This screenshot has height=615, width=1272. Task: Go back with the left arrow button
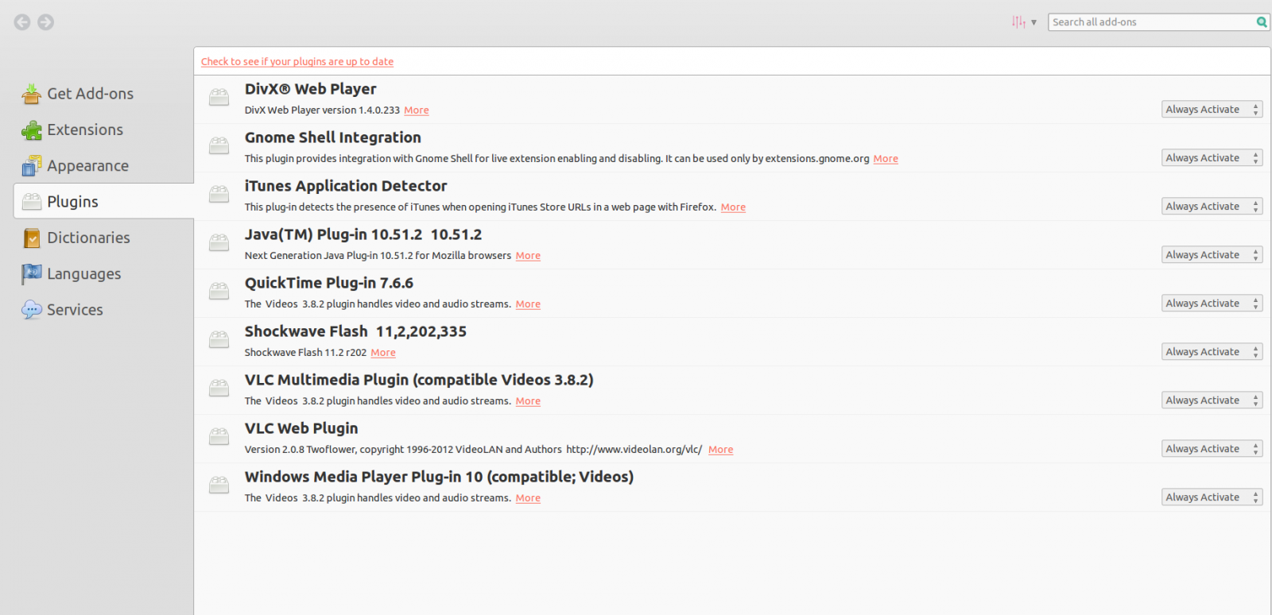(22, 22)
